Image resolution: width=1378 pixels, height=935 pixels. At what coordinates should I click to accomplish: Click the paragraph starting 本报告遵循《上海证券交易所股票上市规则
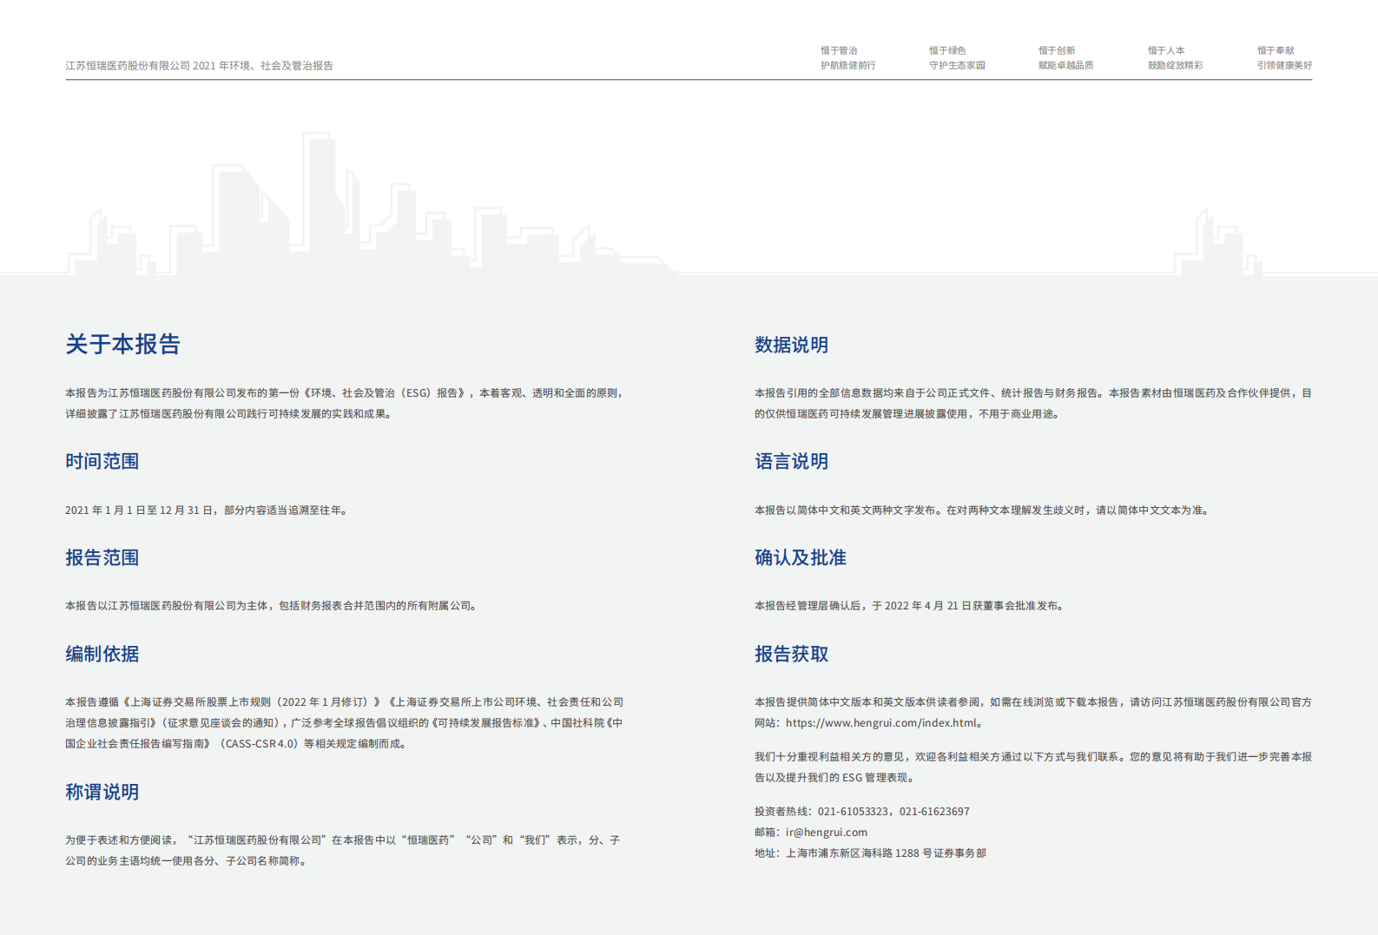(x=345, y=722)
